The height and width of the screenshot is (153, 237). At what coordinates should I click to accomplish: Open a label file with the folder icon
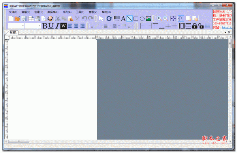[x=17, y=18]
